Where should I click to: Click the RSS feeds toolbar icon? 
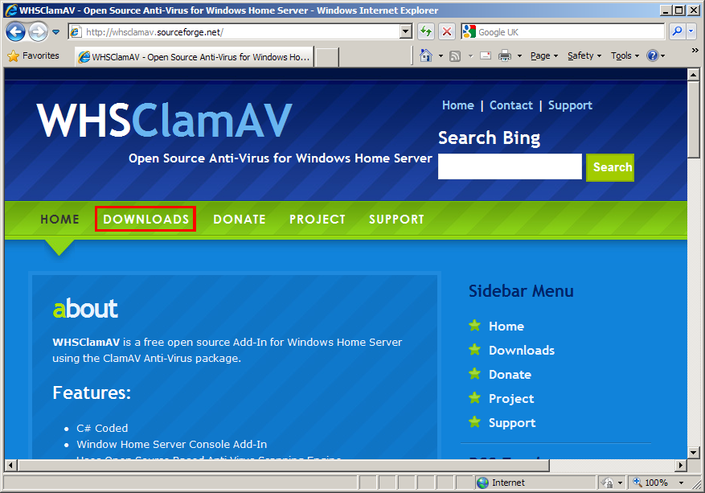(455, 56)
